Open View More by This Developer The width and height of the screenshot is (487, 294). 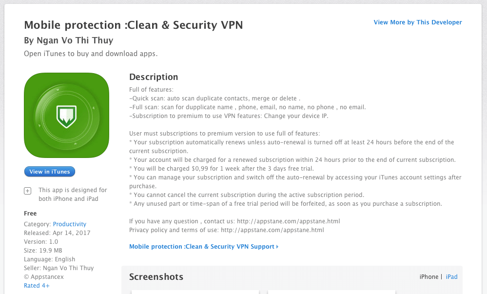(418, 22)
